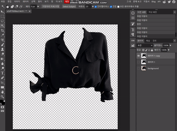This screenshot has height=131, width=177.
Task: Switch to the 채널 tab
Action: (x=148, y=41)
